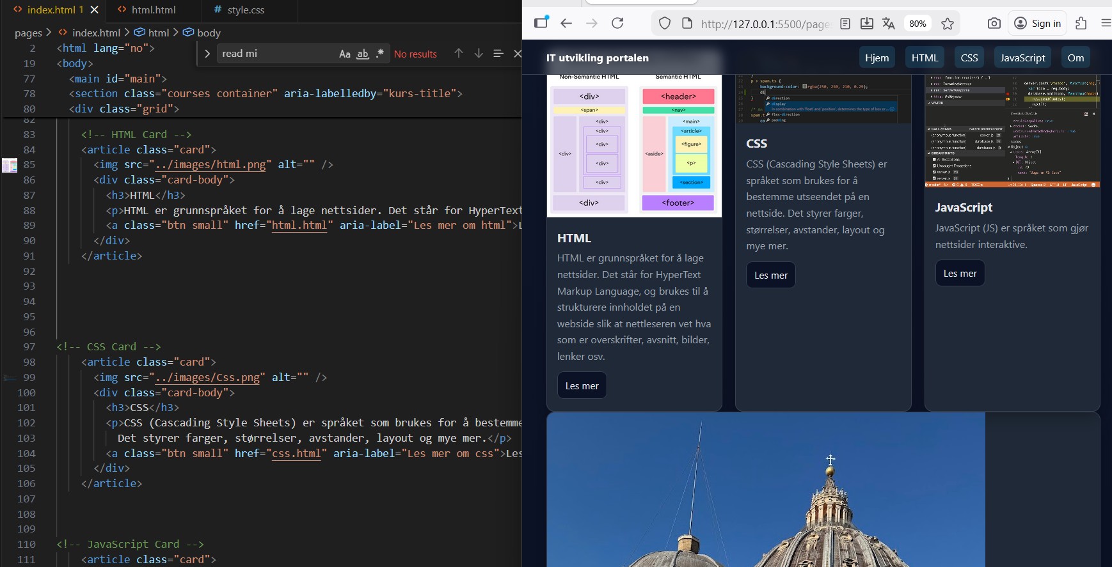Open the reader view icon
The image size is (1112, 567).
coord(845,24)
